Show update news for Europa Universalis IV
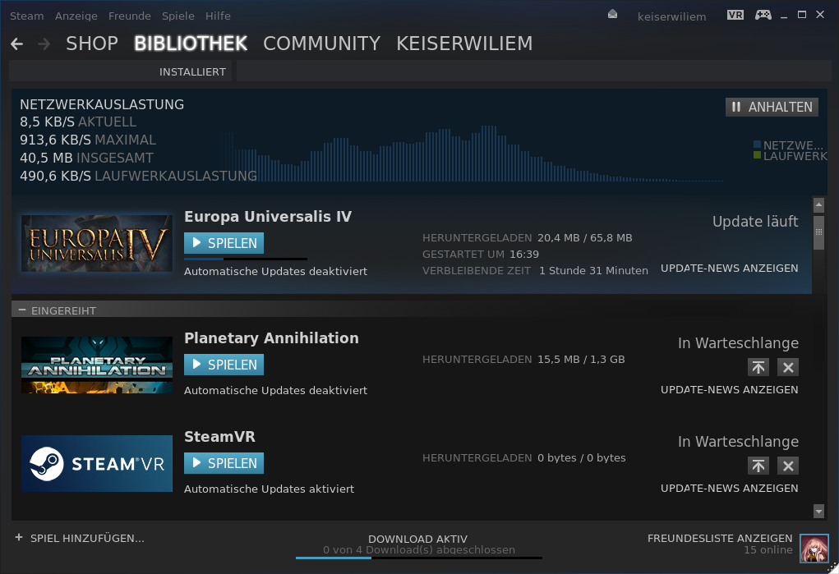839x574 pixels. coord(730,268)
